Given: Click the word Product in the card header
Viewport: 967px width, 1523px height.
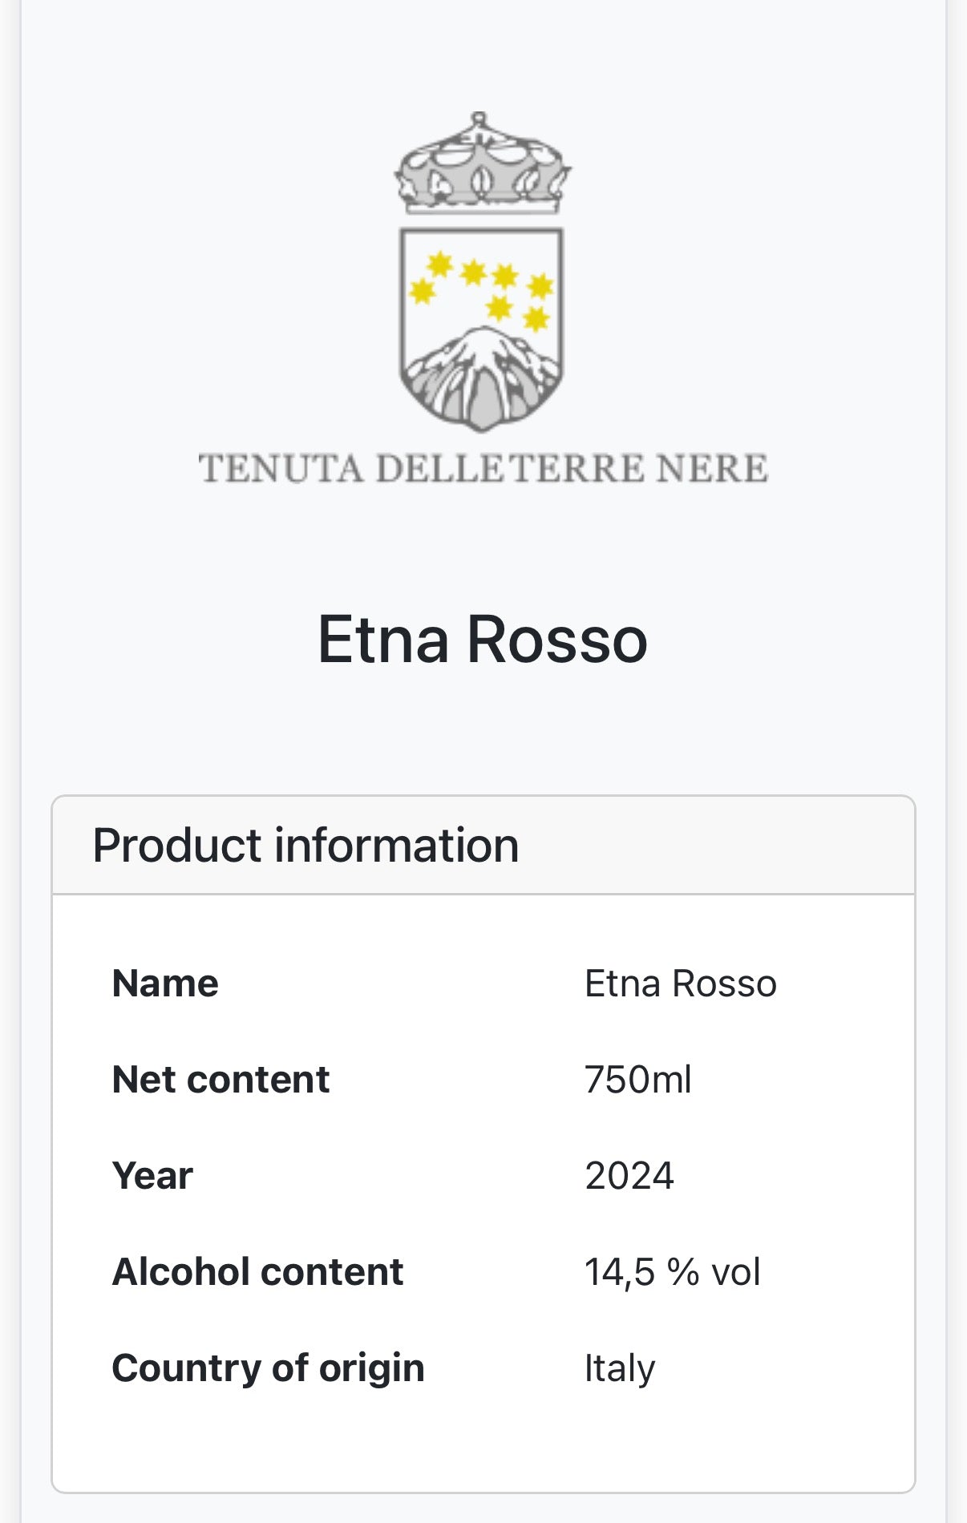Looking at the screenshot, I should pyautogui.click(x=177, y=846).
